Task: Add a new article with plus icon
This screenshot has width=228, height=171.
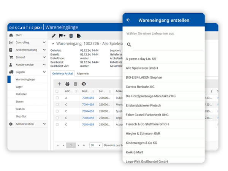Action: click(x=59, y=84)
